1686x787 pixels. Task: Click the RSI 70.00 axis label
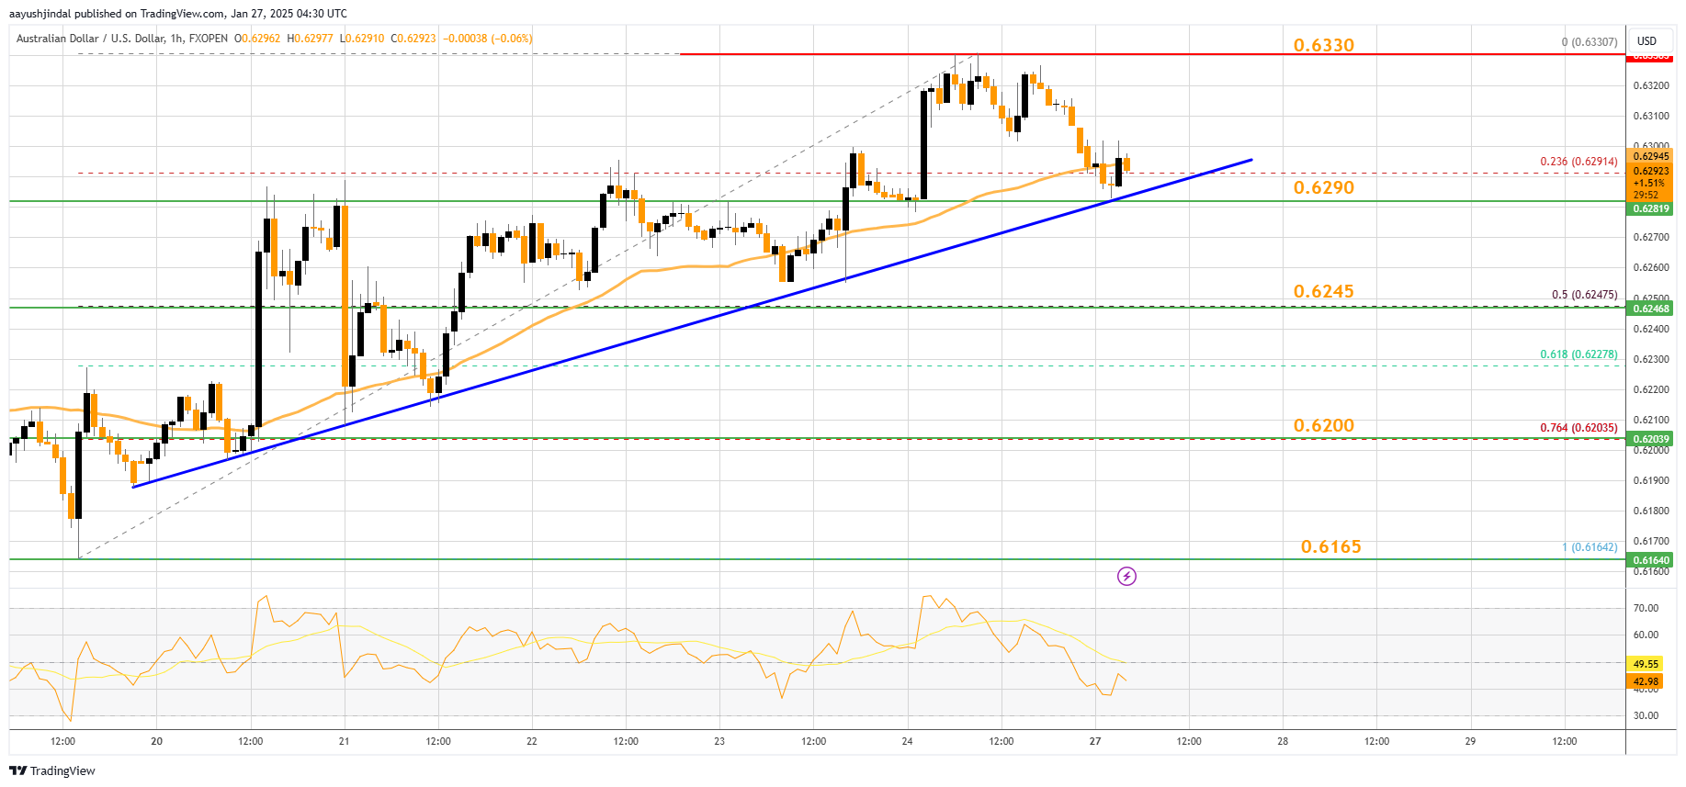click(x=1645, y=608)
